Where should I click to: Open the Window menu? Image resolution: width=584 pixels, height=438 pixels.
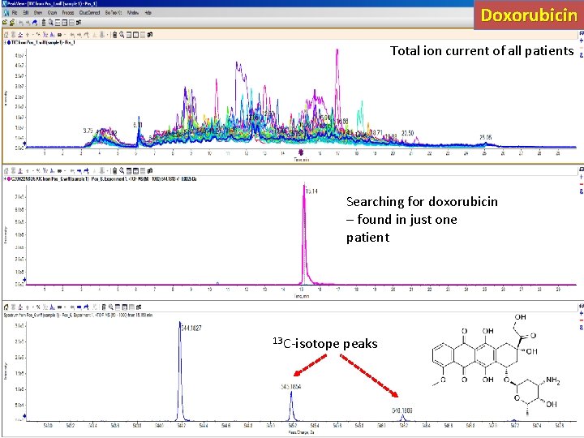click(133, 13)
